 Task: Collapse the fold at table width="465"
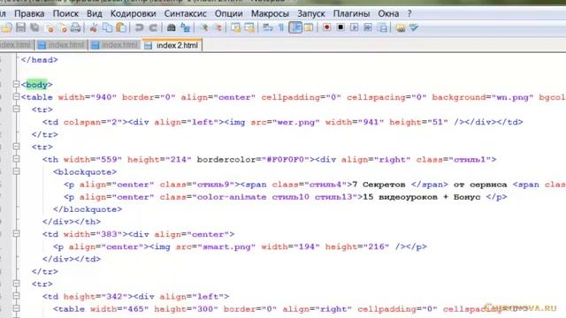click(x=16, y=308)
